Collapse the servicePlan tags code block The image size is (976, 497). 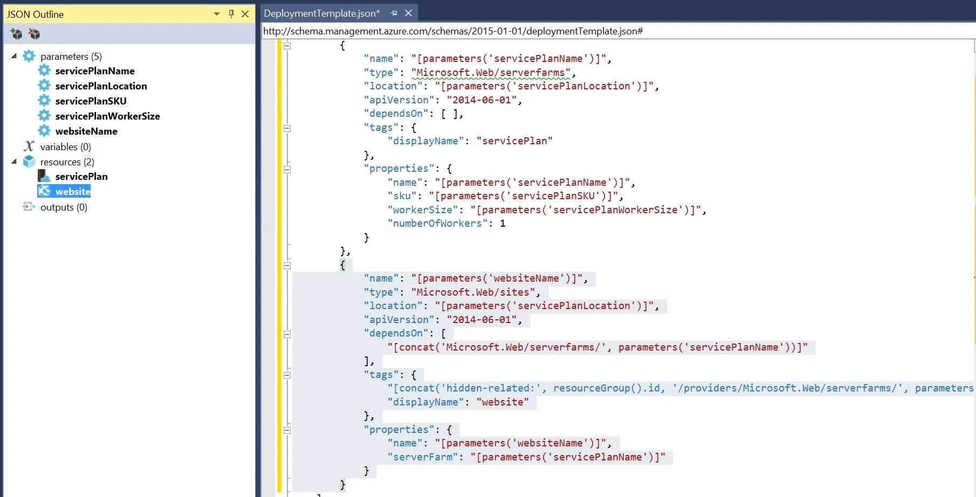tap(287, 128)
